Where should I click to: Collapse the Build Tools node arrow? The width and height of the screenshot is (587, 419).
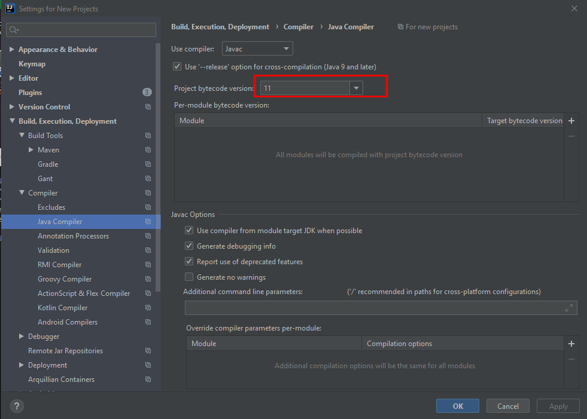pos(22,135)
